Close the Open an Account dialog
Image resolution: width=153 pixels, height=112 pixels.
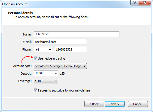click(145, 3)
